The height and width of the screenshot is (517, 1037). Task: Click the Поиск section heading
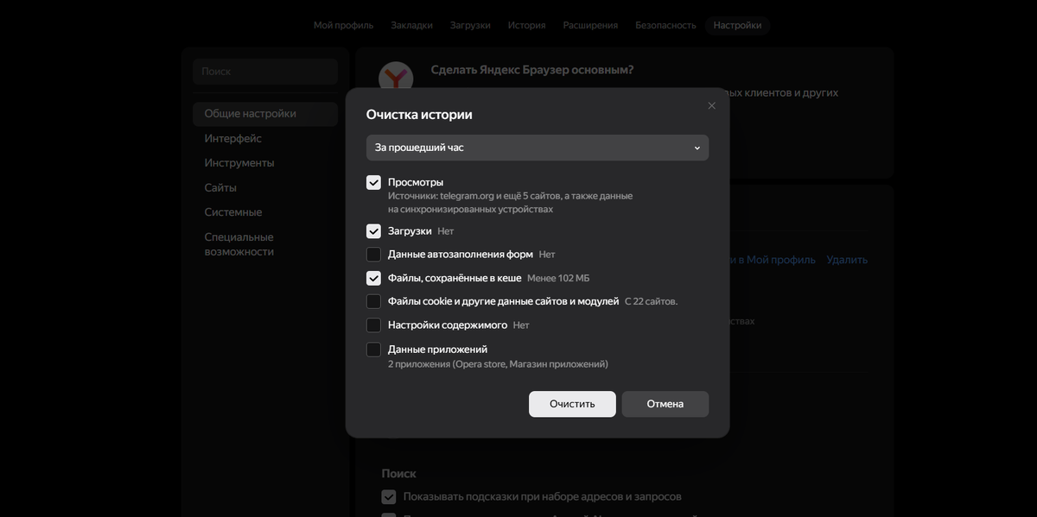click(x=399, y=474)
